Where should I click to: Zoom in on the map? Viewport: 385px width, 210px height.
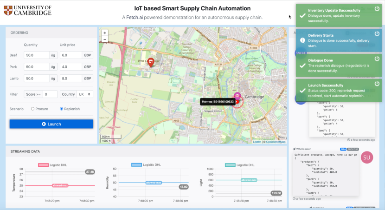click(x=105, y=33)
